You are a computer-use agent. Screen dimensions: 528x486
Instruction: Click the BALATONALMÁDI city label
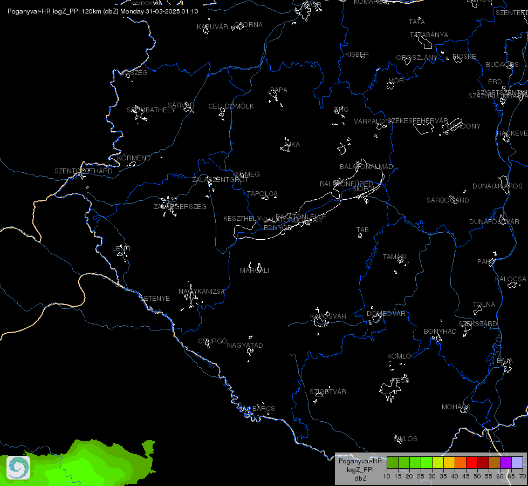pos(368,167)
